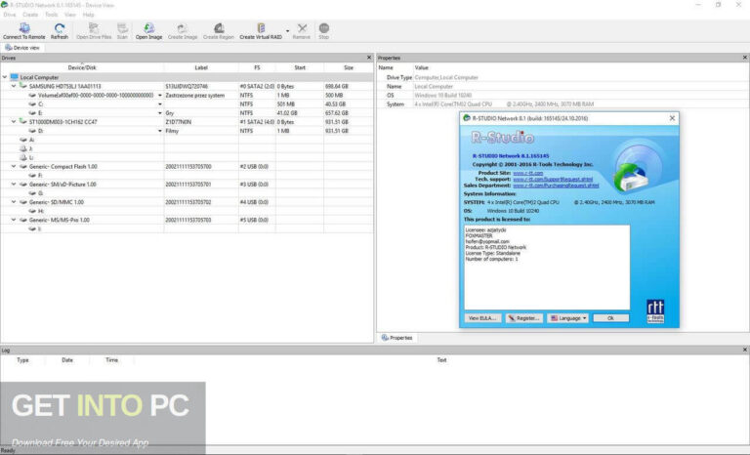Collapse the ST1000DM003-1CH162 drive node
Image resolution: width=750 pixels, height=455 pixels.
[x=14, y=121]
